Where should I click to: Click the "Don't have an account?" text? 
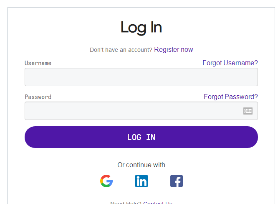pos(121,50)
